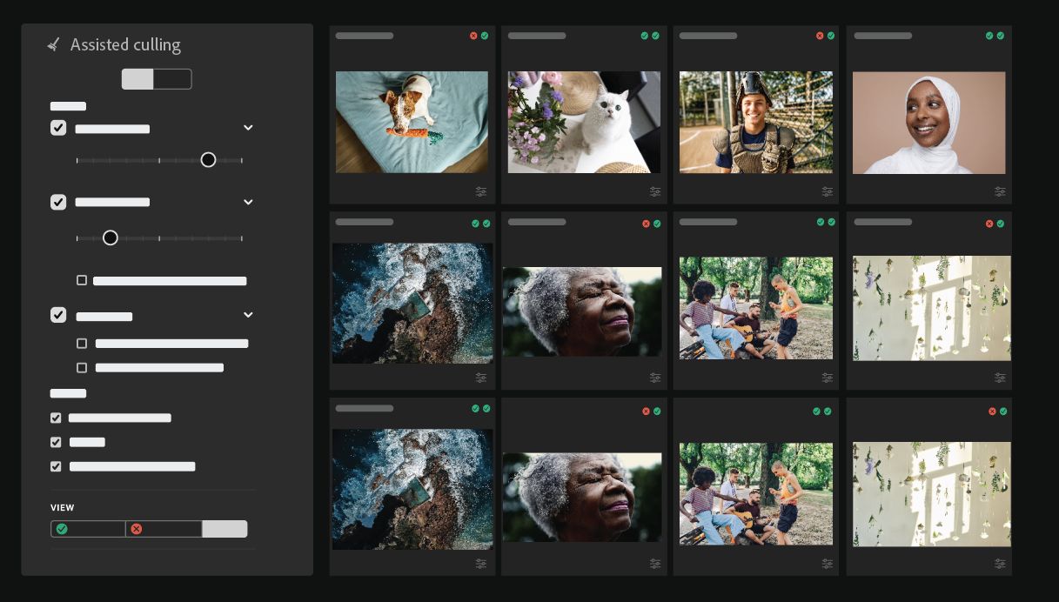Select the highlighted third View segment
The image size is (1059, 602).
point(225,529)
